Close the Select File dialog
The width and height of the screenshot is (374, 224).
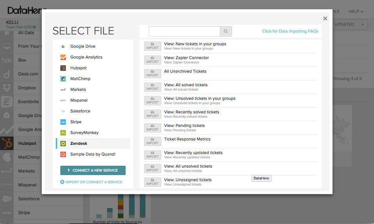[x=325, y=18]
